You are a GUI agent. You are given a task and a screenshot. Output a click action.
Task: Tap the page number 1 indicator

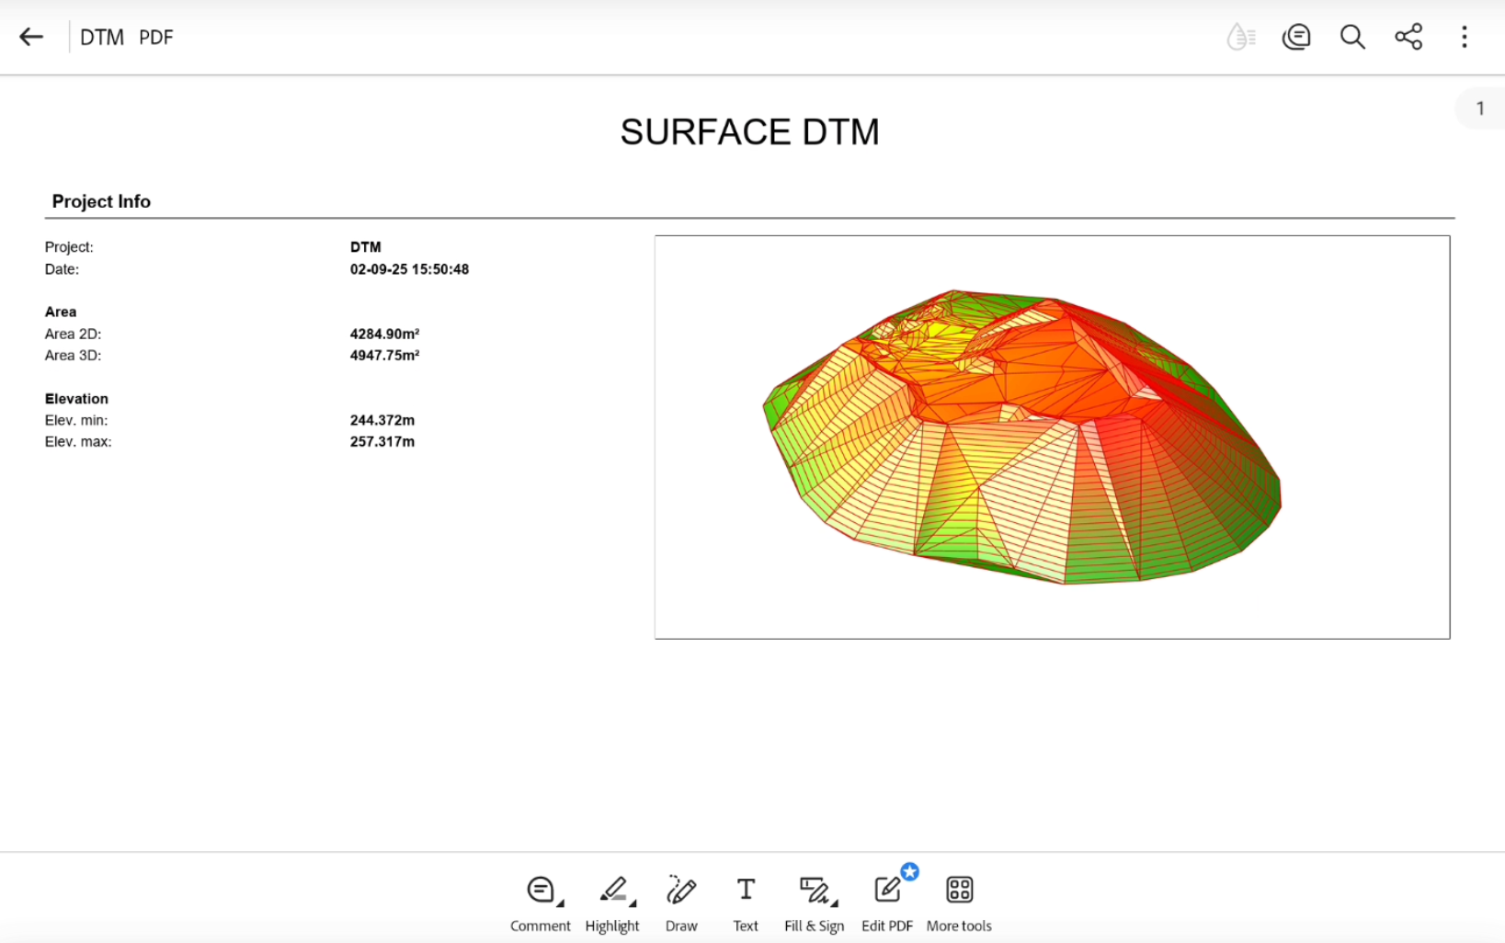point(1479,108)
